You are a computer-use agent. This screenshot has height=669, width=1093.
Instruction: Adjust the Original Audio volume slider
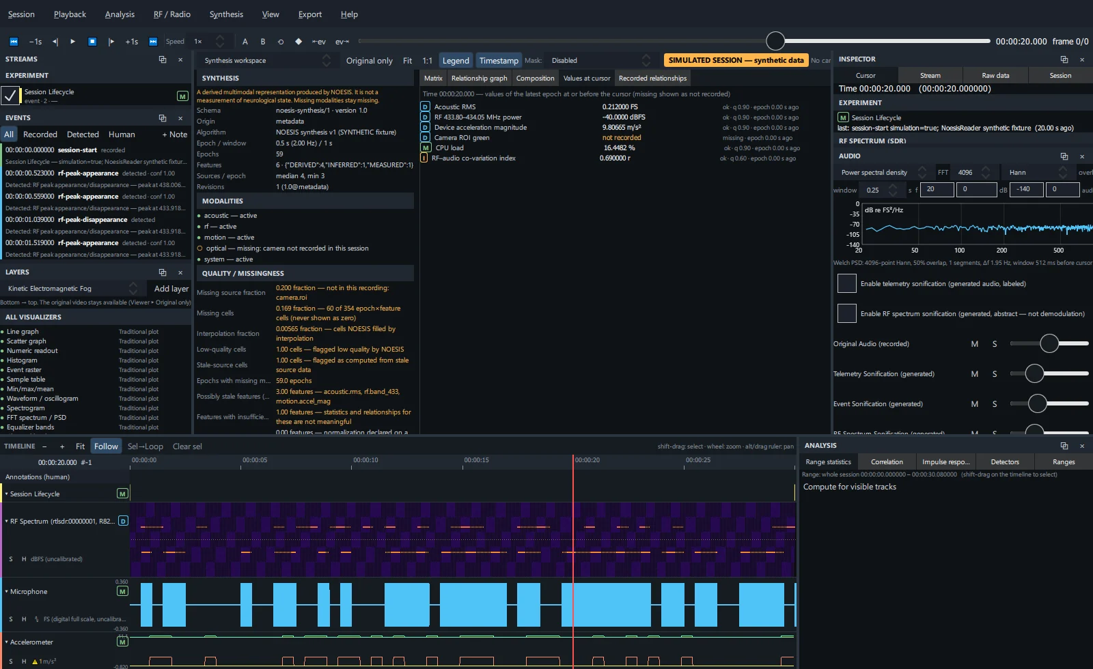[1049, 343]
